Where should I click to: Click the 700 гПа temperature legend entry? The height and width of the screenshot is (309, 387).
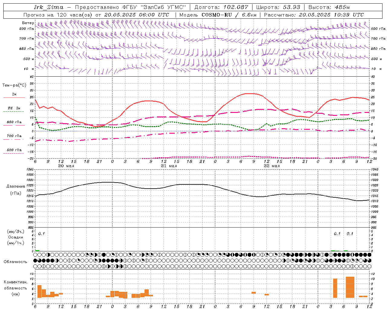click(14, 136)
